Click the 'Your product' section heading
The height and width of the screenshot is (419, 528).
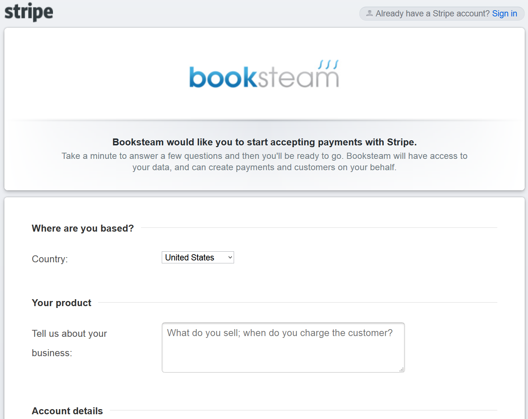62,303
